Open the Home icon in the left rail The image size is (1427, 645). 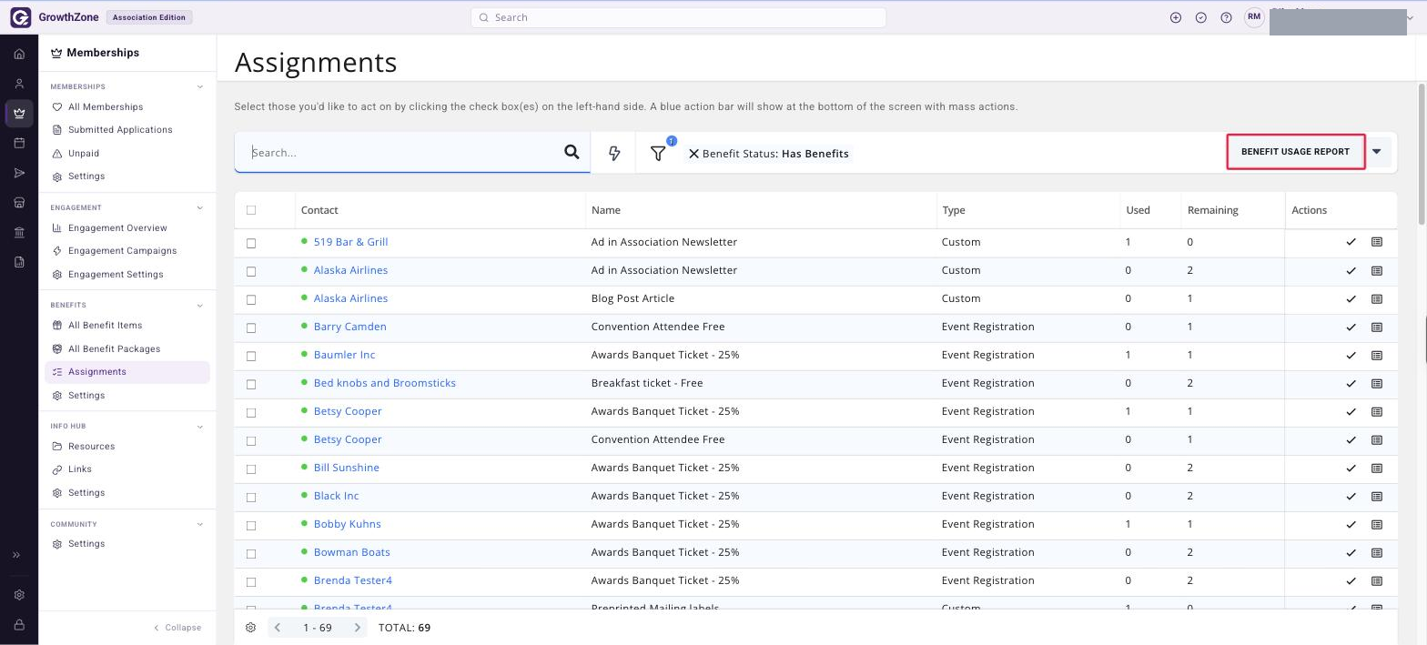(19, 54)
